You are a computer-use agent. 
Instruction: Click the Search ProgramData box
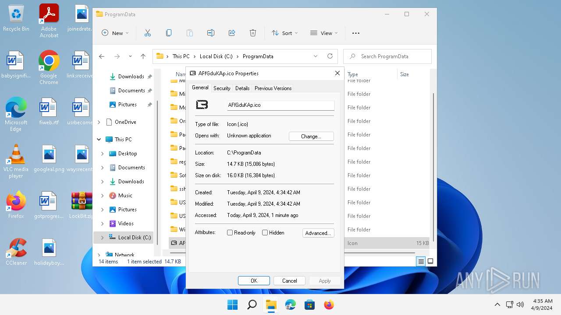pos(388,56)
